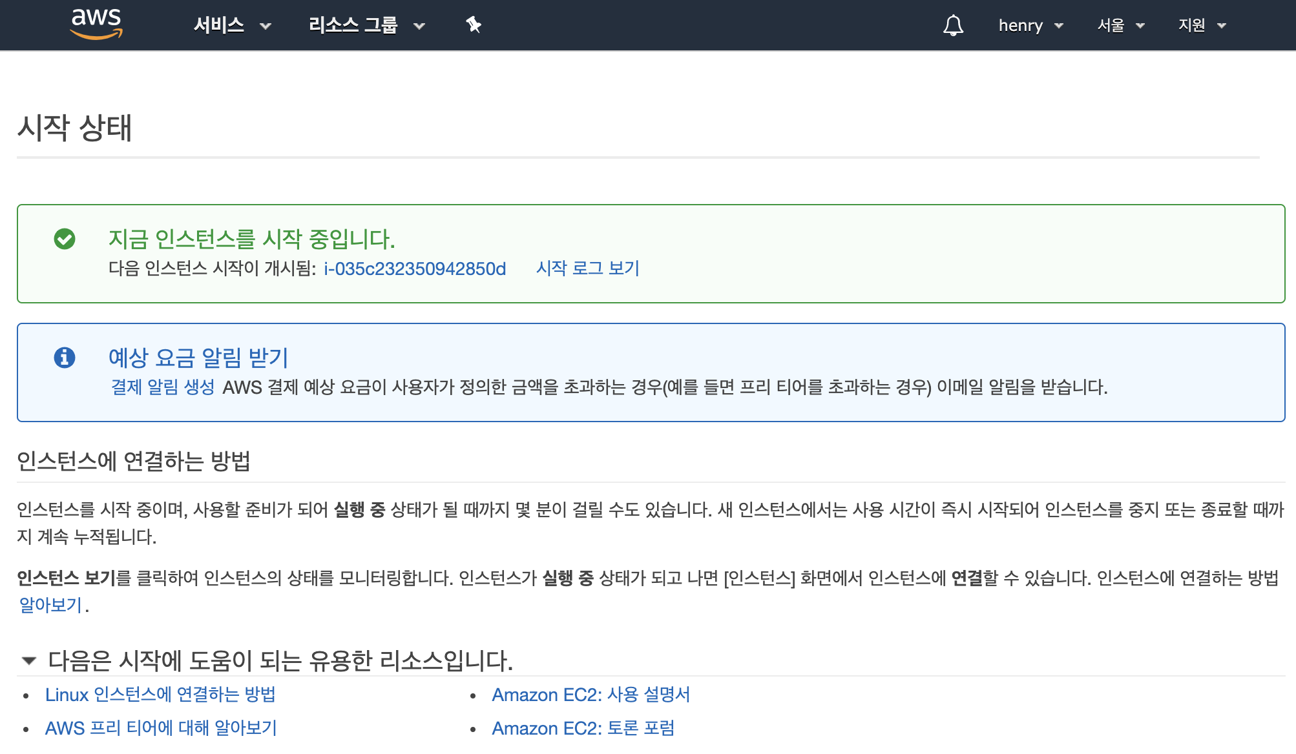Open Amazon EC2: 사용 설명서 link
The height and width of the screenshot is (754, 1296).
tap(591, 695)
